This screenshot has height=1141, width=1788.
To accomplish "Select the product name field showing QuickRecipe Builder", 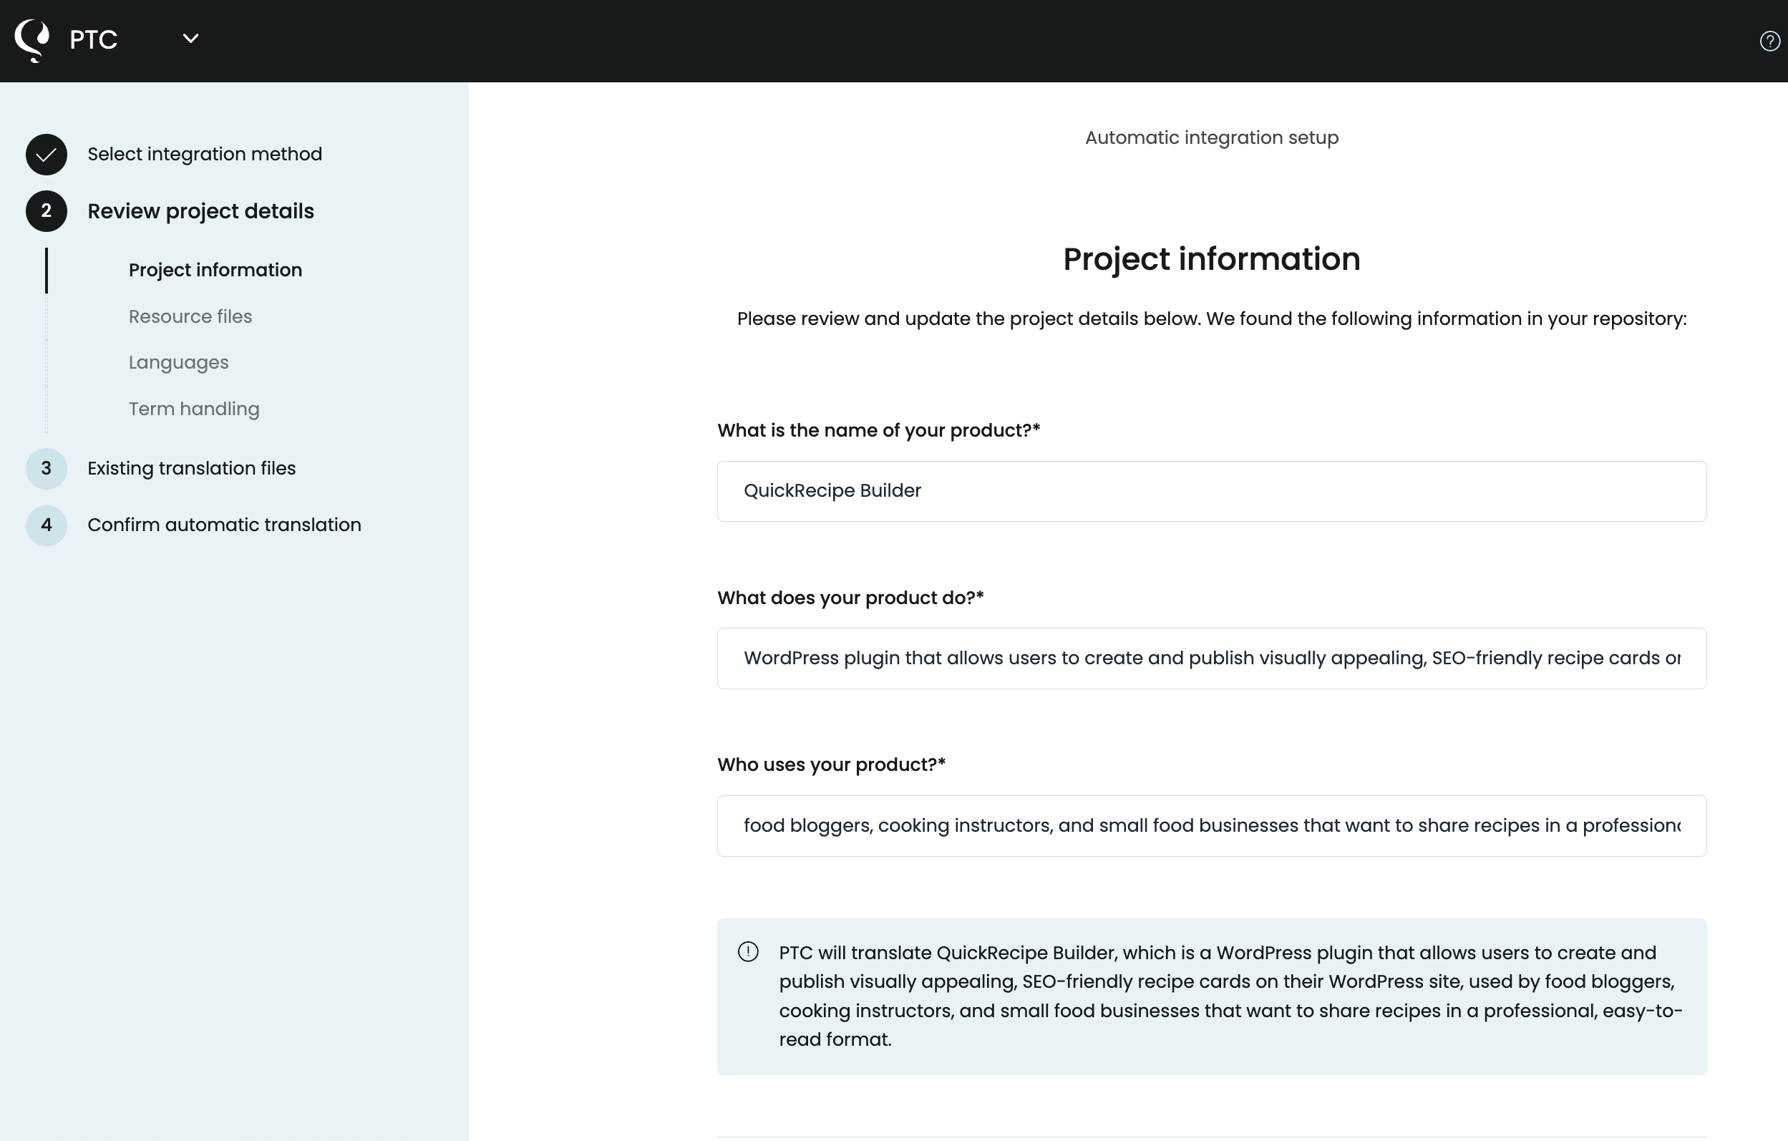I will [1211, 491].
